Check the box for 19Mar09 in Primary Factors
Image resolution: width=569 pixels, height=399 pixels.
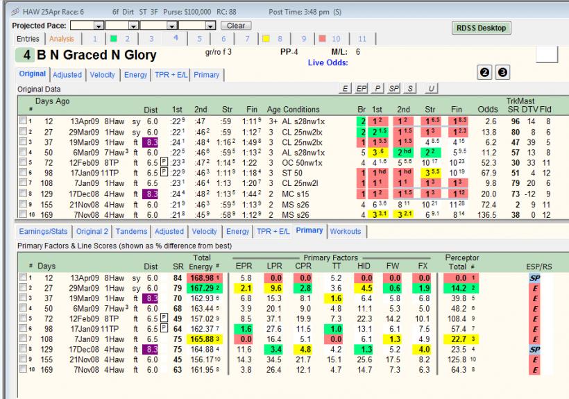pos(23,298)
